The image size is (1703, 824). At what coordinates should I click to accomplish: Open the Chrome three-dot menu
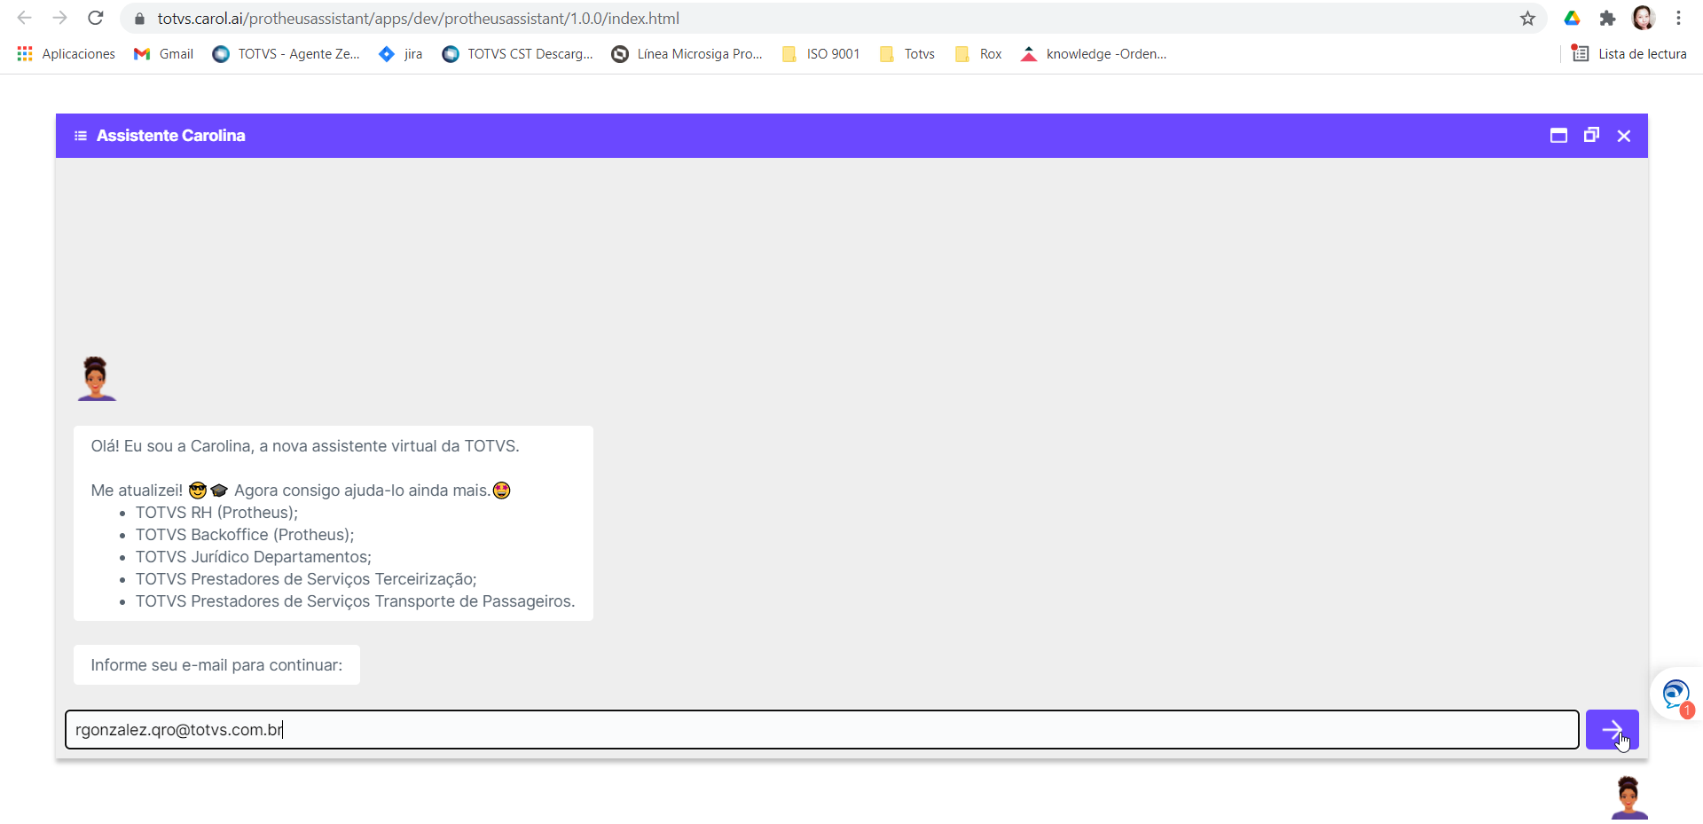[1678, 18]
